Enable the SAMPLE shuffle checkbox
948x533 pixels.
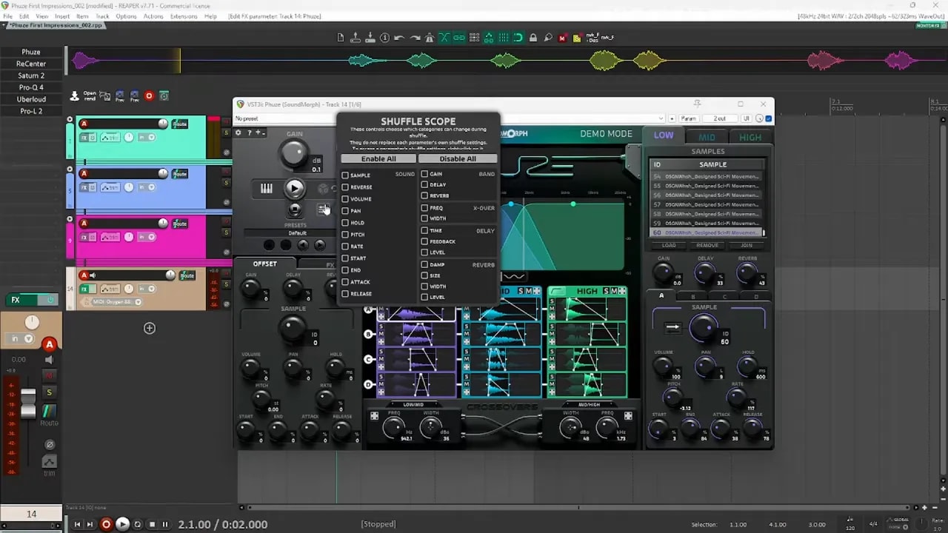345,175
